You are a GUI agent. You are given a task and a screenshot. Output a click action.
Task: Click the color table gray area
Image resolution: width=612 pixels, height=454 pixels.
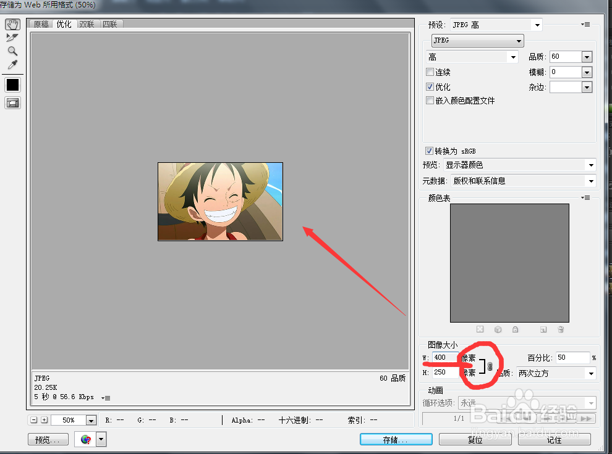pyautogui.click(x=509, y=263)
